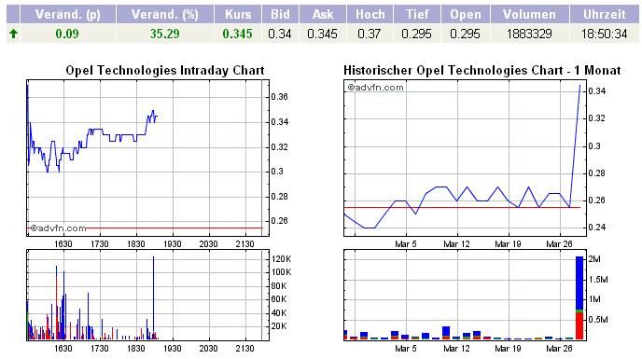
Task: Open the 1-month historical price chart
Action: [x=465, y=158]
